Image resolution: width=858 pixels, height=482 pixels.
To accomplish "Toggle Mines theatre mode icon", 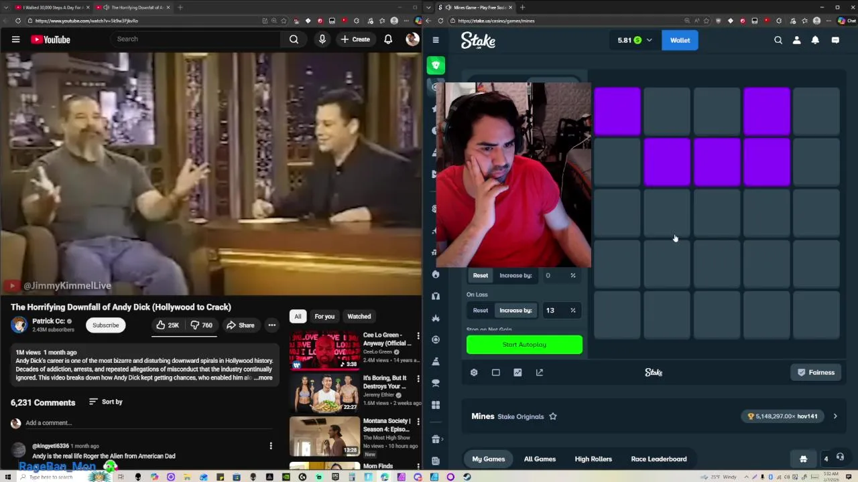I will pyautogui.click(x=496, y=372).
